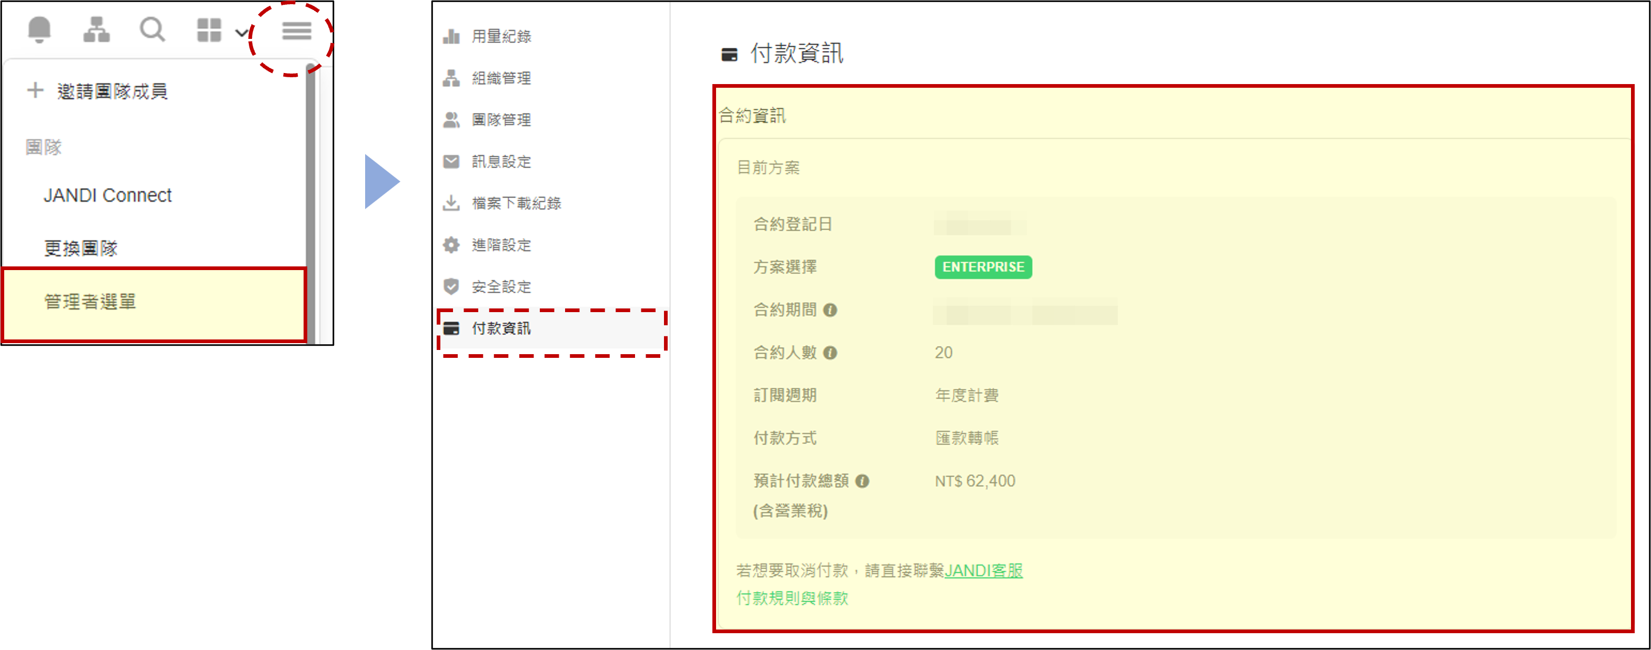Expand the chevron beside grid icon
The height and width of the screenshot is (650, 1651).
pos(241,33)
